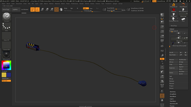Toggle the Ghost transparency button
The image size is (191, 107).
coord(162,96)
